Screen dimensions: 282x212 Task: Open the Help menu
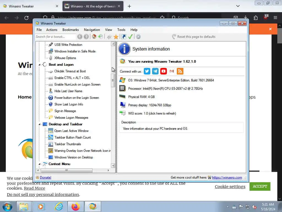[x=134, y=30]
